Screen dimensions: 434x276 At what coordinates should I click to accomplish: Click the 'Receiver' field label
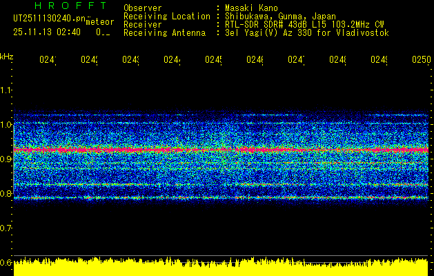point(143,25)
